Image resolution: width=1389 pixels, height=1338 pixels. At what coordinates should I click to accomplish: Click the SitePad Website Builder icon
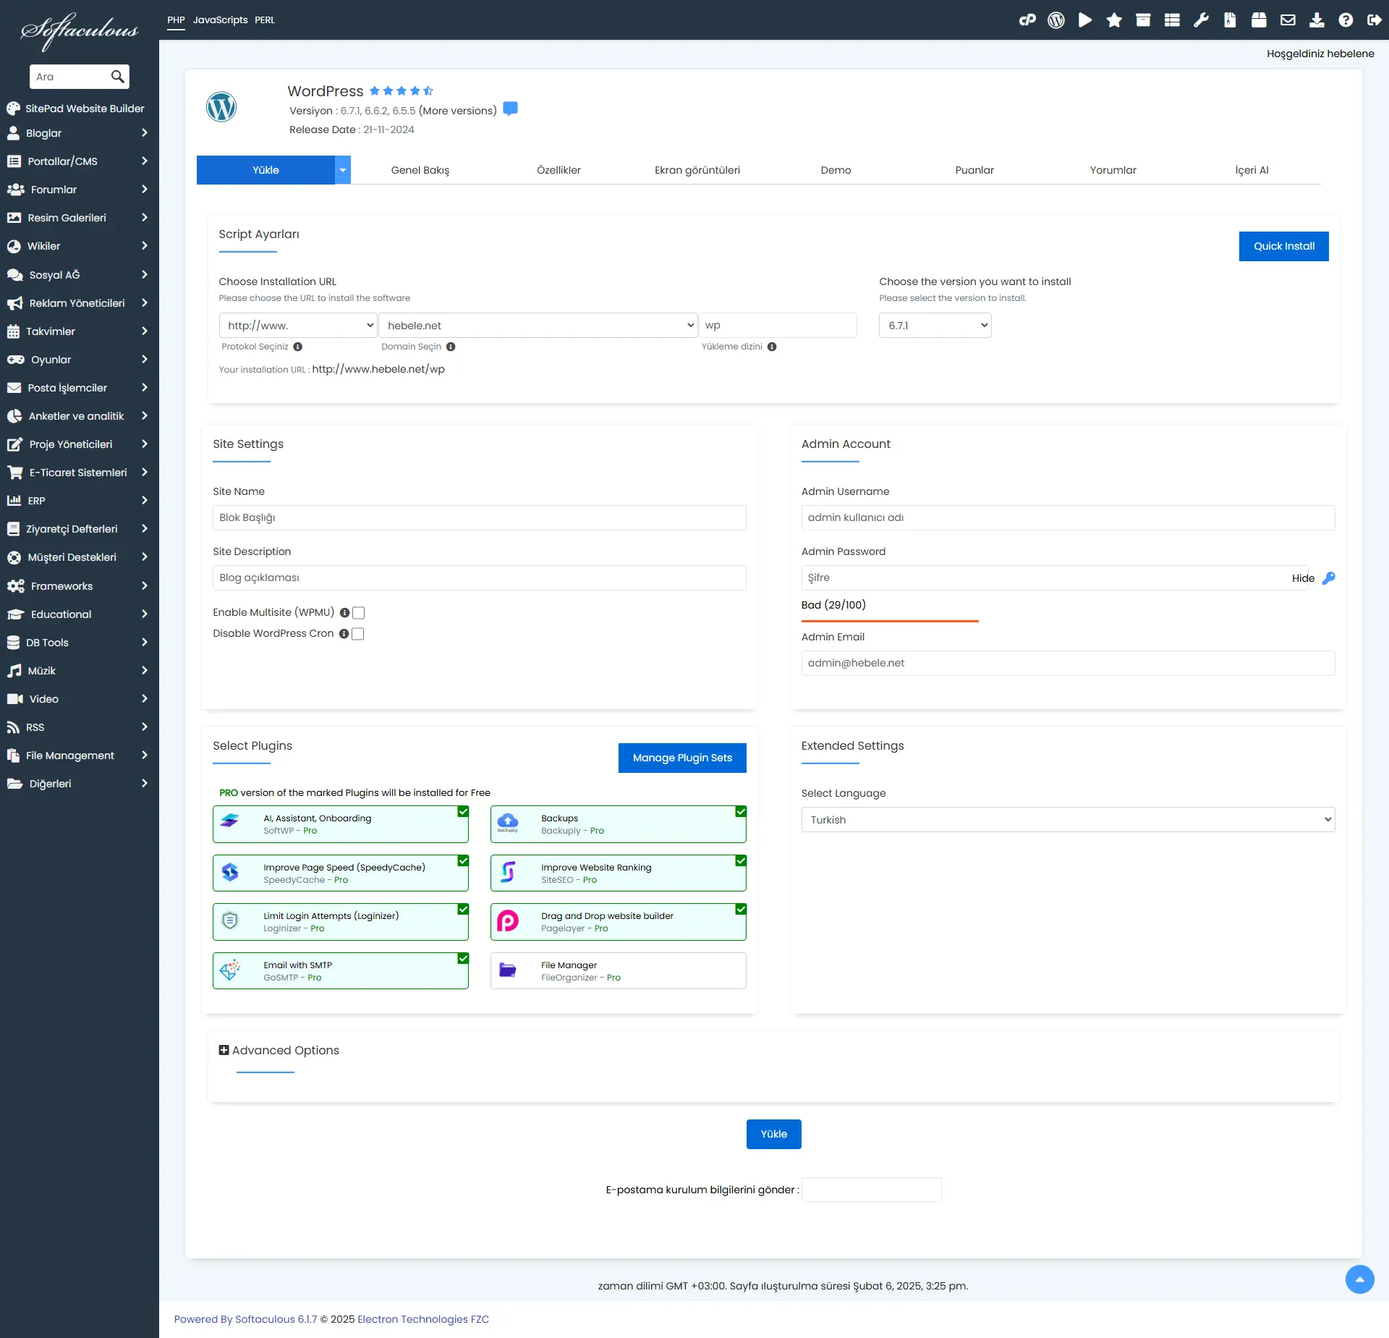tap(14, 109)
